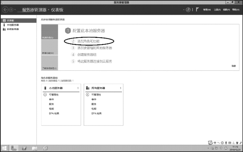
Task: Toggle punctuation mode on IME bar
Action: point(218,143)
